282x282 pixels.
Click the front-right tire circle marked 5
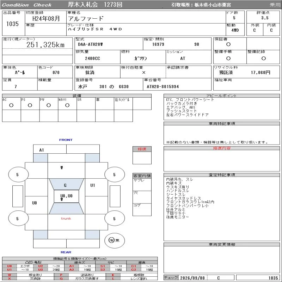point(115,174)
